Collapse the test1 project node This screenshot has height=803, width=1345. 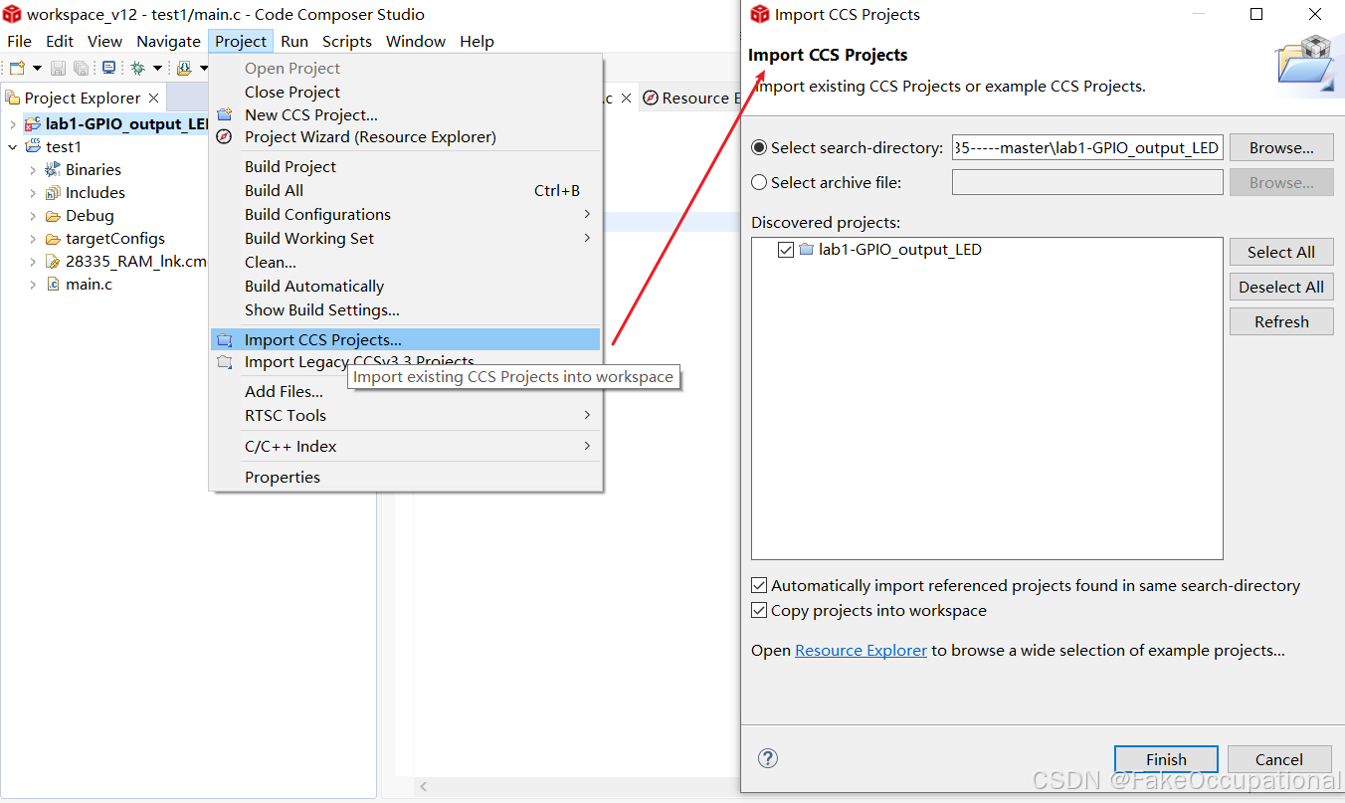[12, 147]
